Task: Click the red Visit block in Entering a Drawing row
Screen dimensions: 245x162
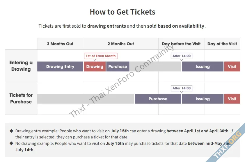Action: point(232,67)
